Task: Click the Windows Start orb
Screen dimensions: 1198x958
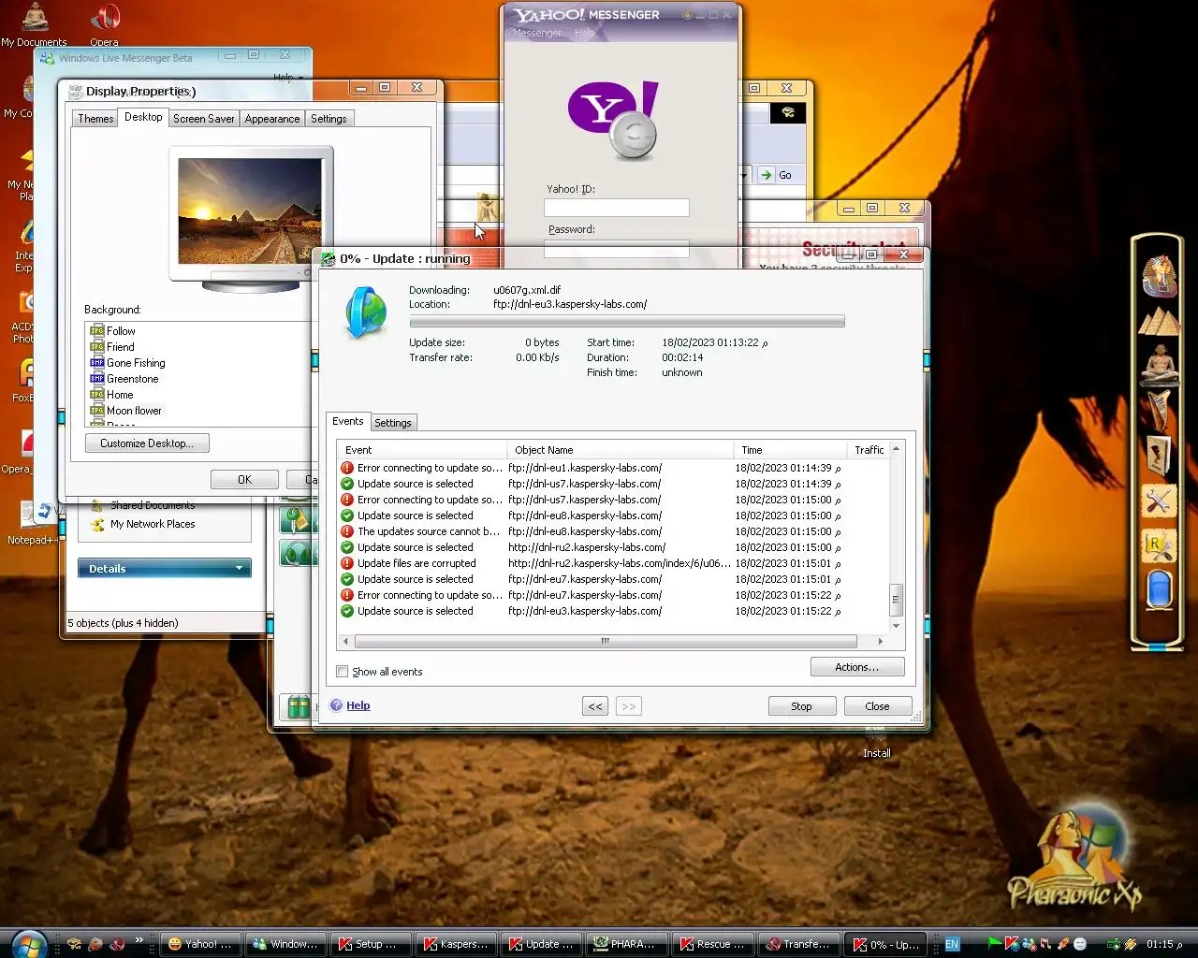Action: [x=29, y=944]
